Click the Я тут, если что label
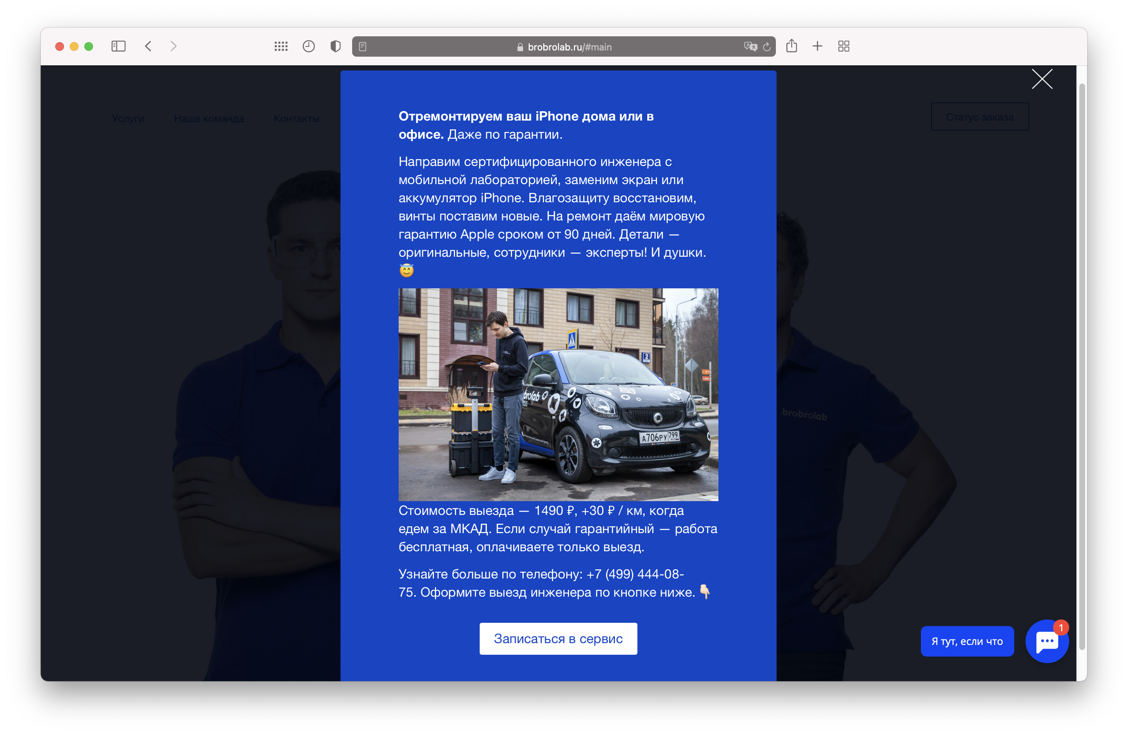1128x735 pixels. [967, 641]
